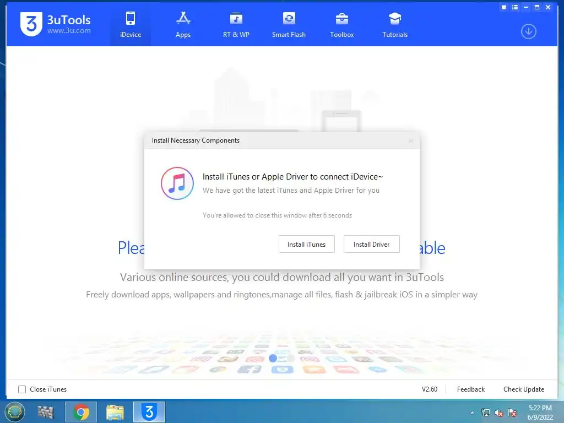Click the Install iTunes button

pyautogui.click(x=306, y=244)
